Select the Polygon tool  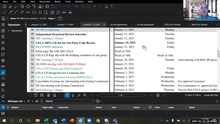click(46, 12)
